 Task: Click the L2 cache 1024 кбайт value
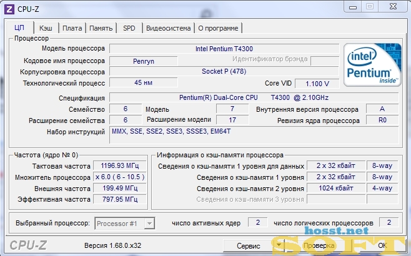pos(336,188)
